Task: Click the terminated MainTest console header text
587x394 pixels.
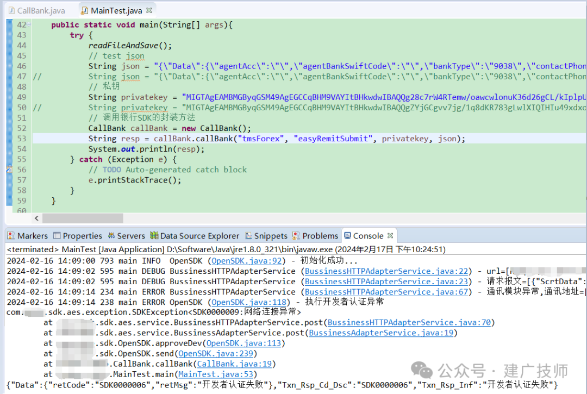Action: 226,249
